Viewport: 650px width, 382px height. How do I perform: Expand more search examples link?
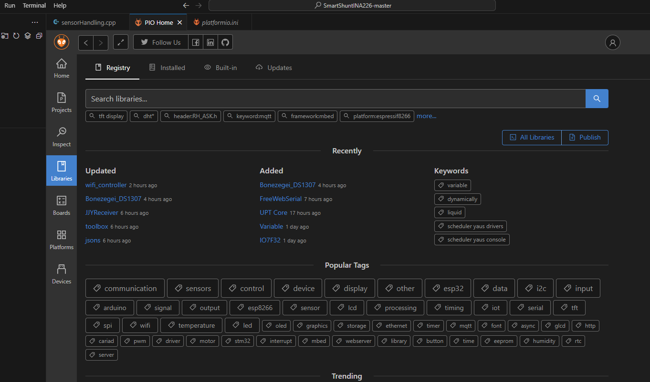(x=426, y=116)
